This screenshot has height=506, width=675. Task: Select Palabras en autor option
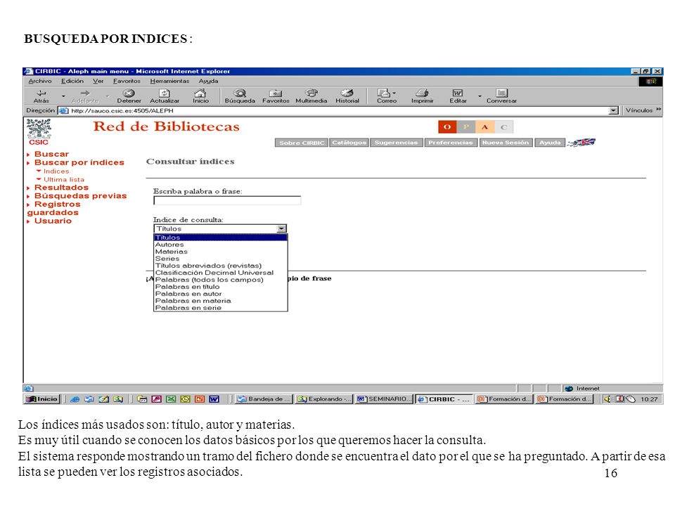click(x=220, y=294)
